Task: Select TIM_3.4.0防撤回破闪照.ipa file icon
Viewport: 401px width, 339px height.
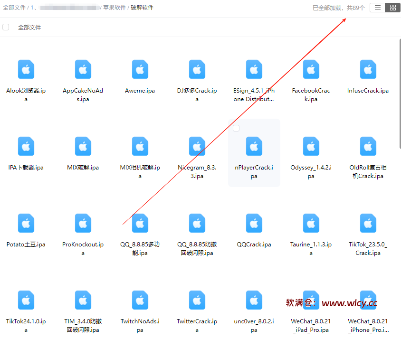Action: pos(83,300)
